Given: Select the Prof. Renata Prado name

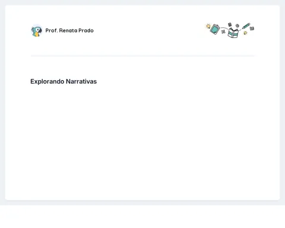Looking at the screenshot, I should point(69,30).
